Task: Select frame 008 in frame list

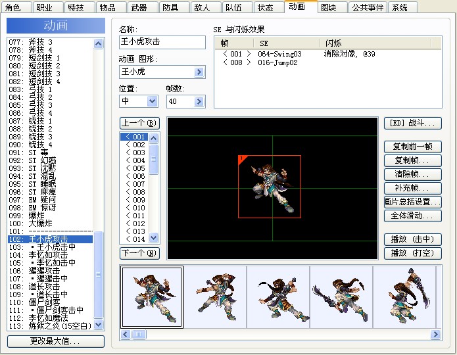Action: coord(135,192)
